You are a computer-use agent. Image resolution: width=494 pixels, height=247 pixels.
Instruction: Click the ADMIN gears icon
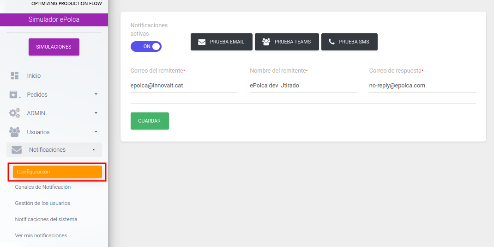click(x=14, y=113)
